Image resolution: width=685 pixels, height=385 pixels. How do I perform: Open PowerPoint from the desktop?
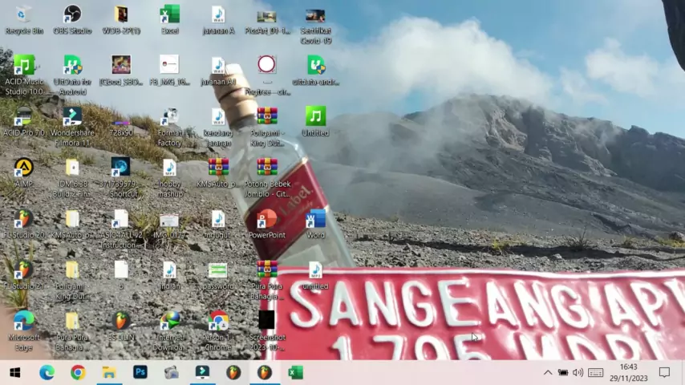(267, 219)
